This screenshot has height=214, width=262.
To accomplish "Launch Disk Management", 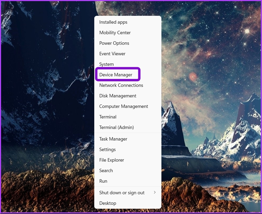I will point(118,96).
